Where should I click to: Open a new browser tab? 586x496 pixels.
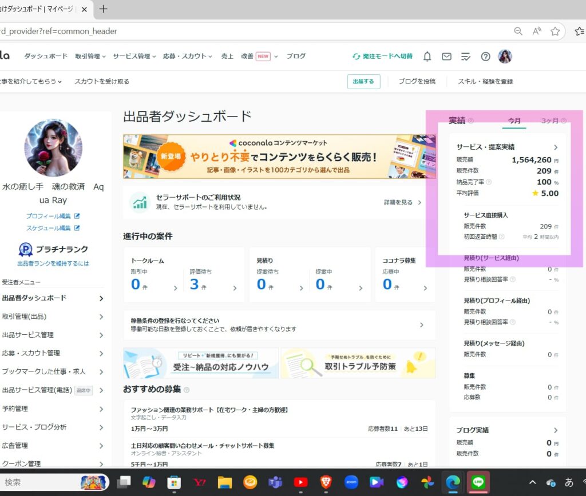pos(104,9)
